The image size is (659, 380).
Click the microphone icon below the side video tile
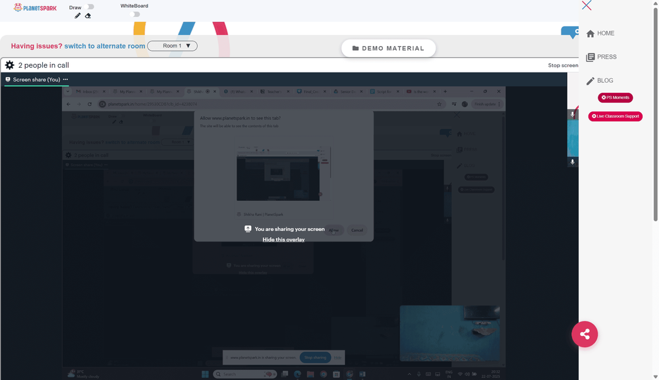coord(573,161)
